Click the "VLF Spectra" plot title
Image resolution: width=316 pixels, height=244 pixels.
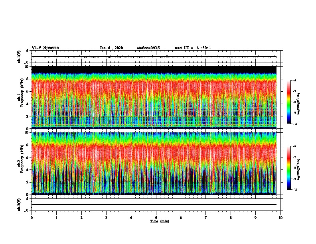(45, 47)
